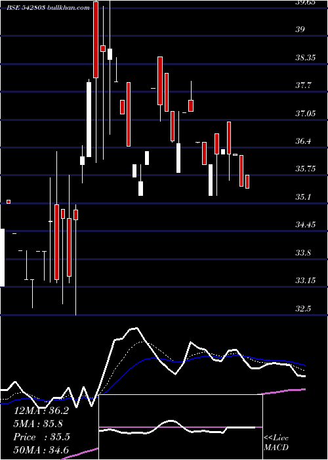Click the 35.1 price axis label

point(303,196)
